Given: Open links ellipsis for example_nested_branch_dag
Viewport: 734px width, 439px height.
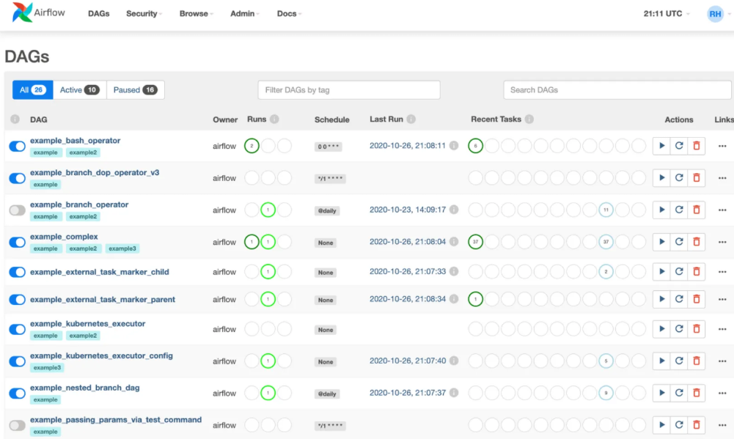Looking at the screenshot, I should pyautogui.click(x=722, y=393).
